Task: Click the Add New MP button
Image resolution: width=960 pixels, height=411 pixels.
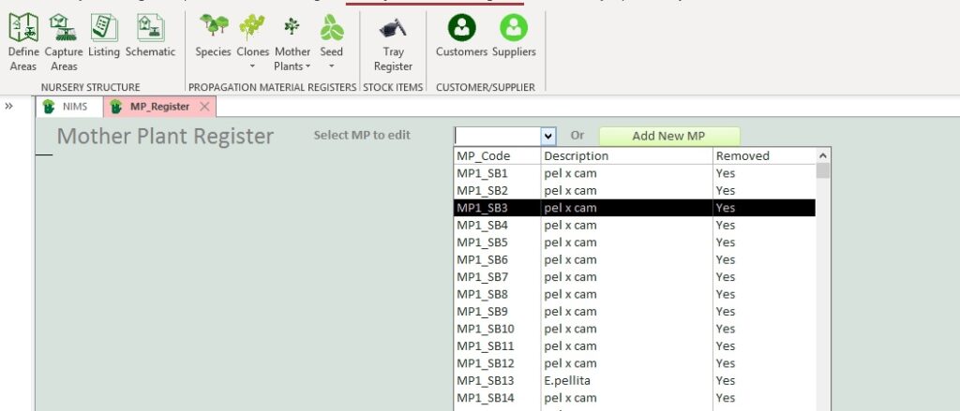Action: click(668, 136)
